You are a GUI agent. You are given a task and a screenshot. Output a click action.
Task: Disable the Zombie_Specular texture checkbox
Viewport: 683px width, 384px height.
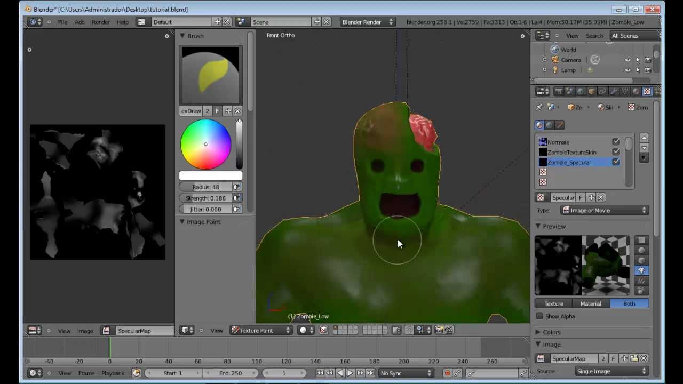[616, 162]
